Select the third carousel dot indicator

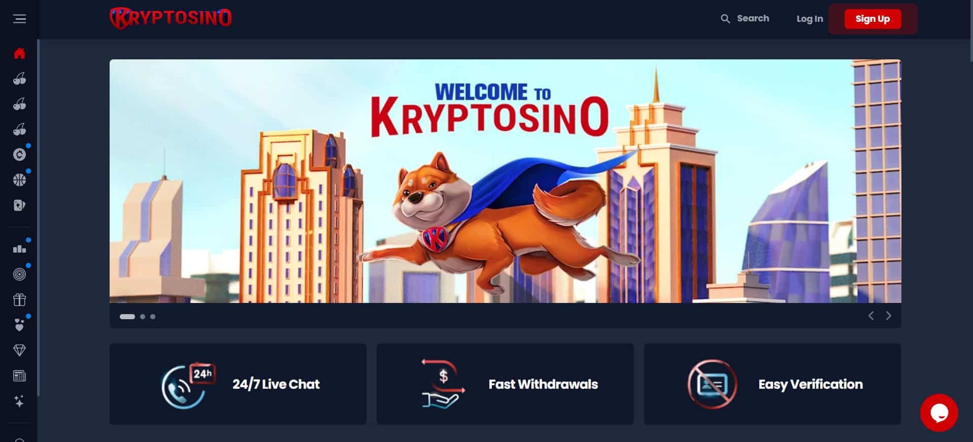pyautogui.click(x=153, y=317)
